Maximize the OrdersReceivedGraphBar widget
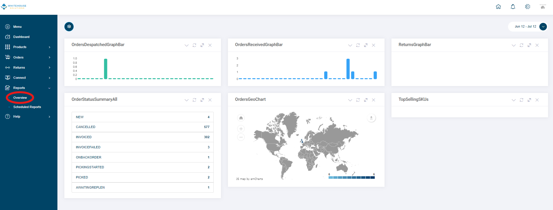553x210 pixels. coord(366,45)
